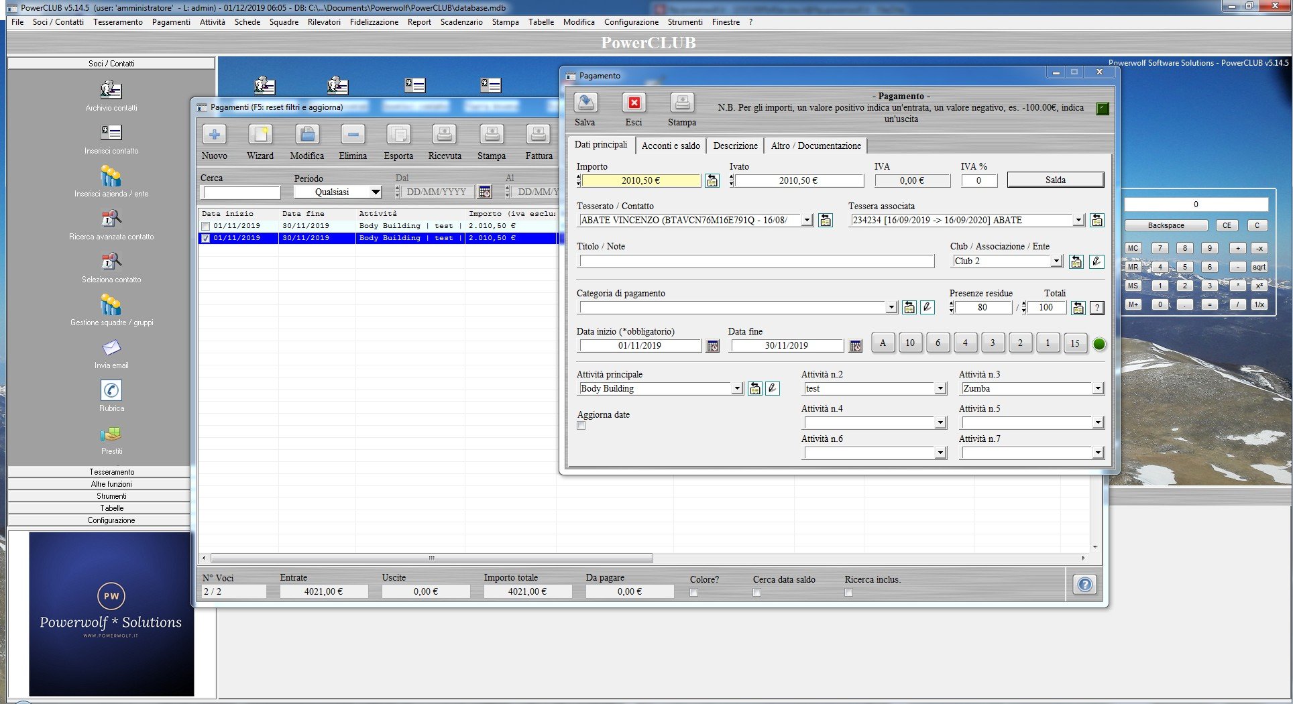Expand Tessera associata dropdown

coord(1079,220)
